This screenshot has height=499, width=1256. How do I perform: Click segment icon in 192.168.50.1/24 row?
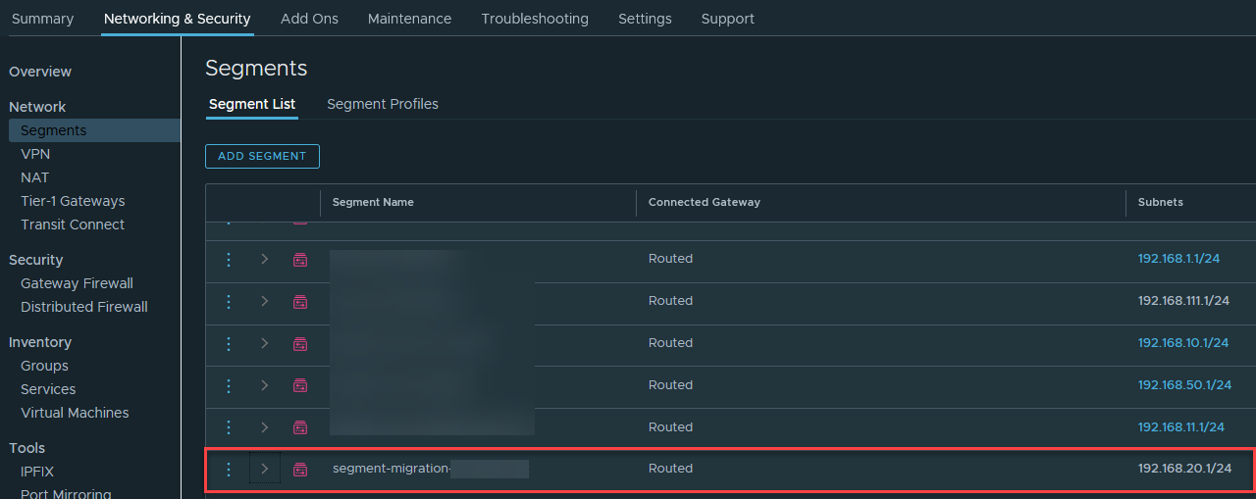click(300, 386)
